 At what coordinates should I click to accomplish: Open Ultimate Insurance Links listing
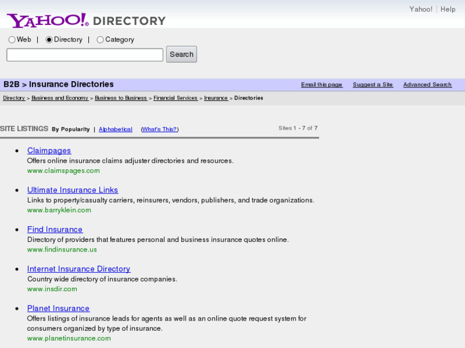pyautogui.click(x=73, y=190)
